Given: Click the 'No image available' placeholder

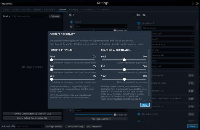Looking at the screenshot, I should point(32,67).
